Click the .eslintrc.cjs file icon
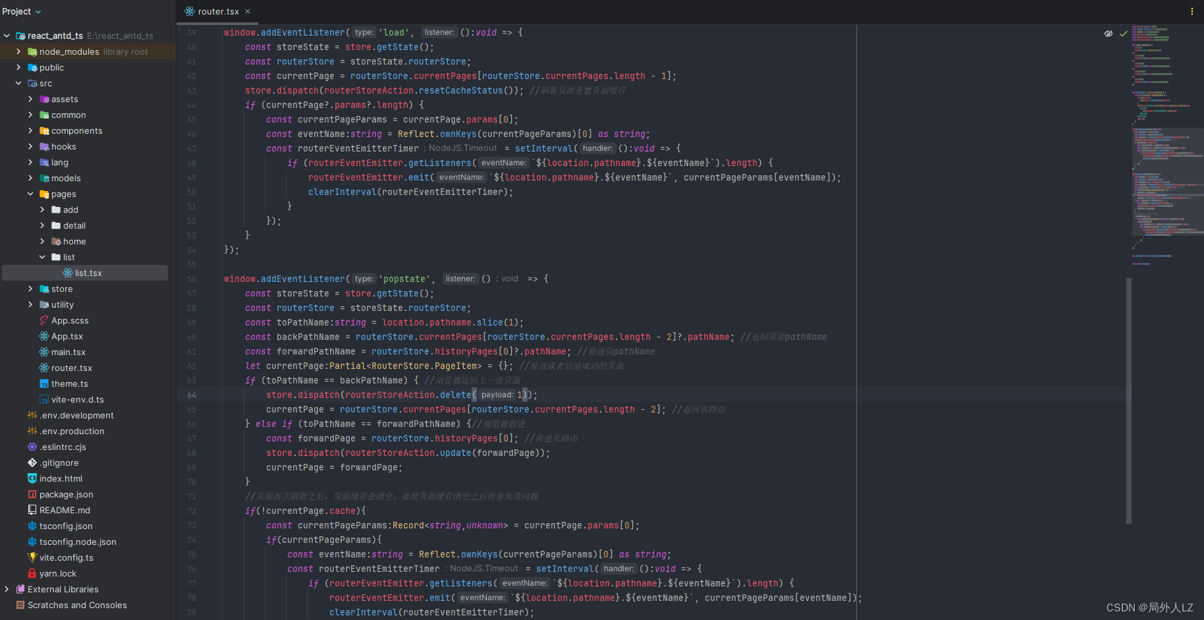The height and width of the screenshot is (620, 1204). tap(32, 447)
